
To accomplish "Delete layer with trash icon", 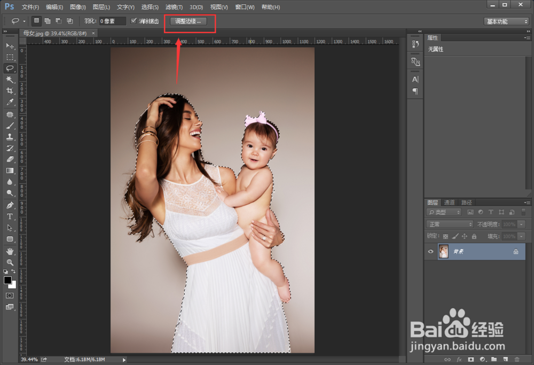I will 517,359.
